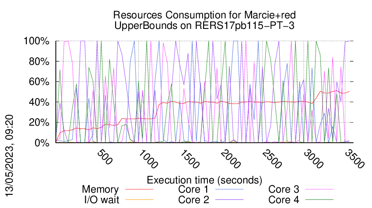Click the date stamp '13/05/2023, 09:20'
The height and width of the screenshot is (208, 372).
pyautogui.click(x=10, y=156)
